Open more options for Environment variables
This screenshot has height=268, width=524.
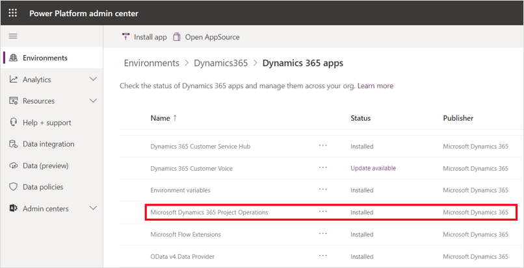coord(323,189)
